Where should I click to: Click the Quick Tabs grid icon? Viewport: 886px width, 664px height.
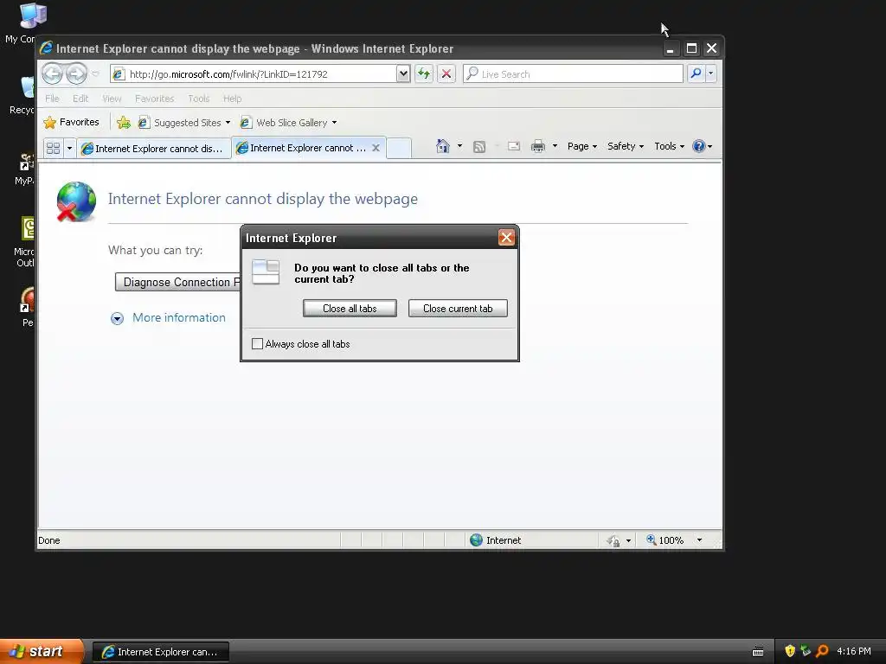tap(53, 148)
